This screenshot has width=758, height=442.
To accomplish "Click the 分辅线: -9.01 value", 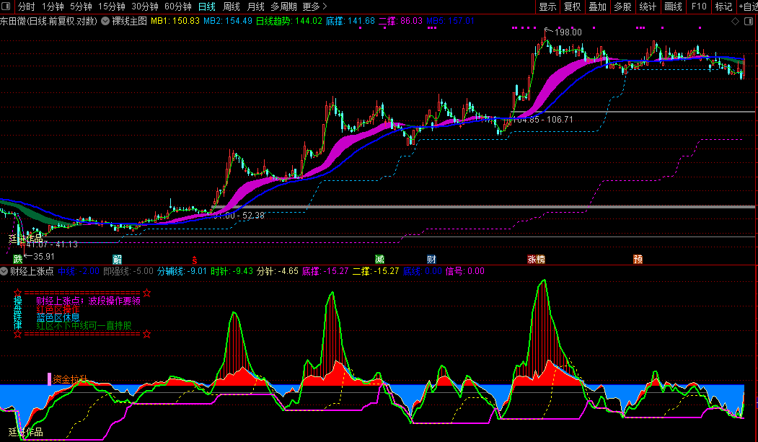I will 182,271.
